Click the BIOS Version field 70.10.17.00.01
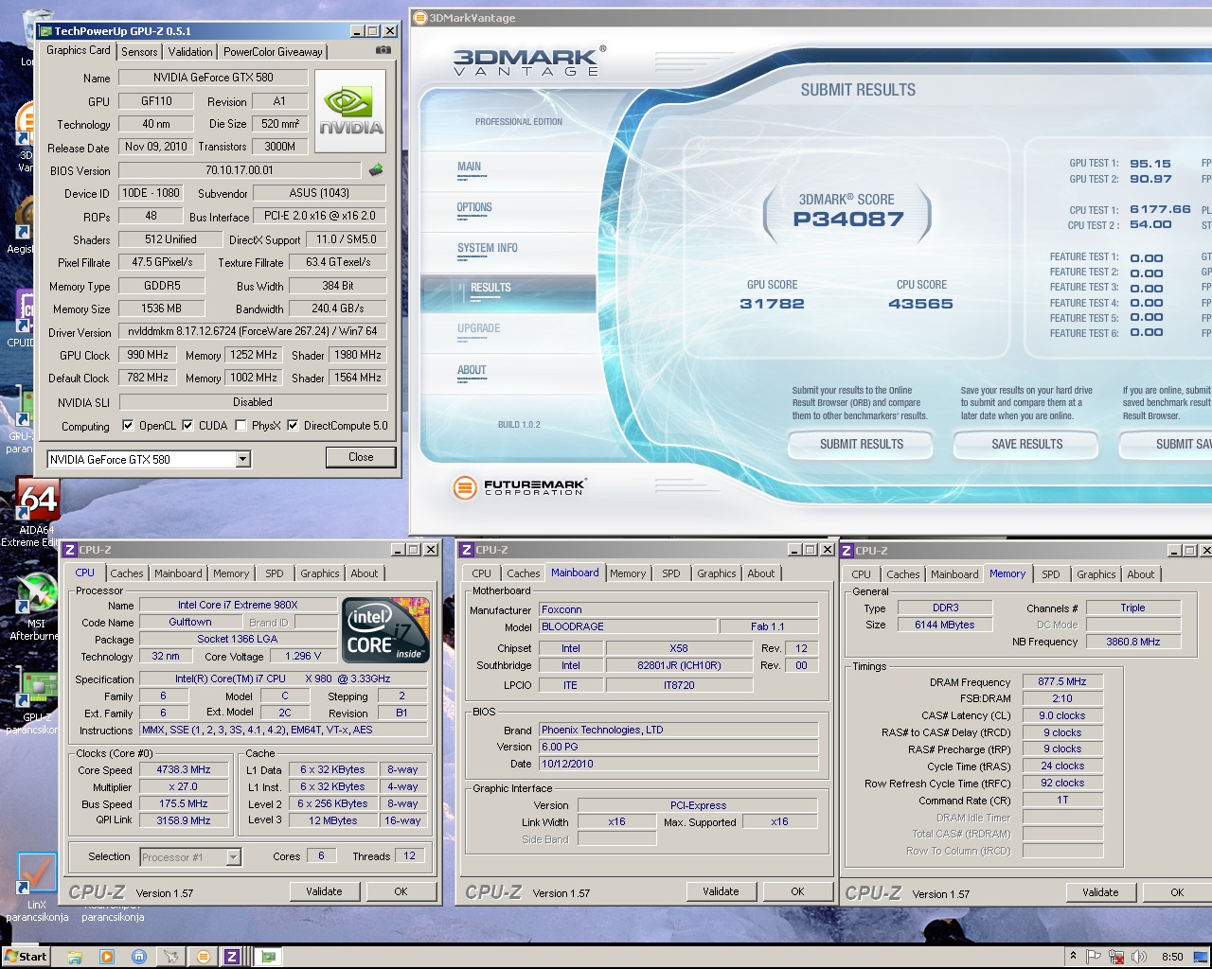 240,170
